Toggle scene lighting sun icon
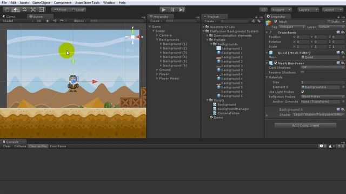This screenshot has width=346, height=194. click(x=48, y=21)
